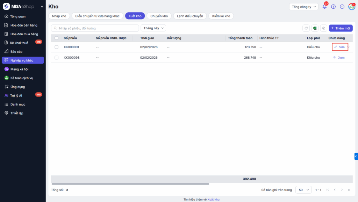Click the Hóa đơn bán hàng icon
This screenshot has height=202, width=358.
pos(6,25)
